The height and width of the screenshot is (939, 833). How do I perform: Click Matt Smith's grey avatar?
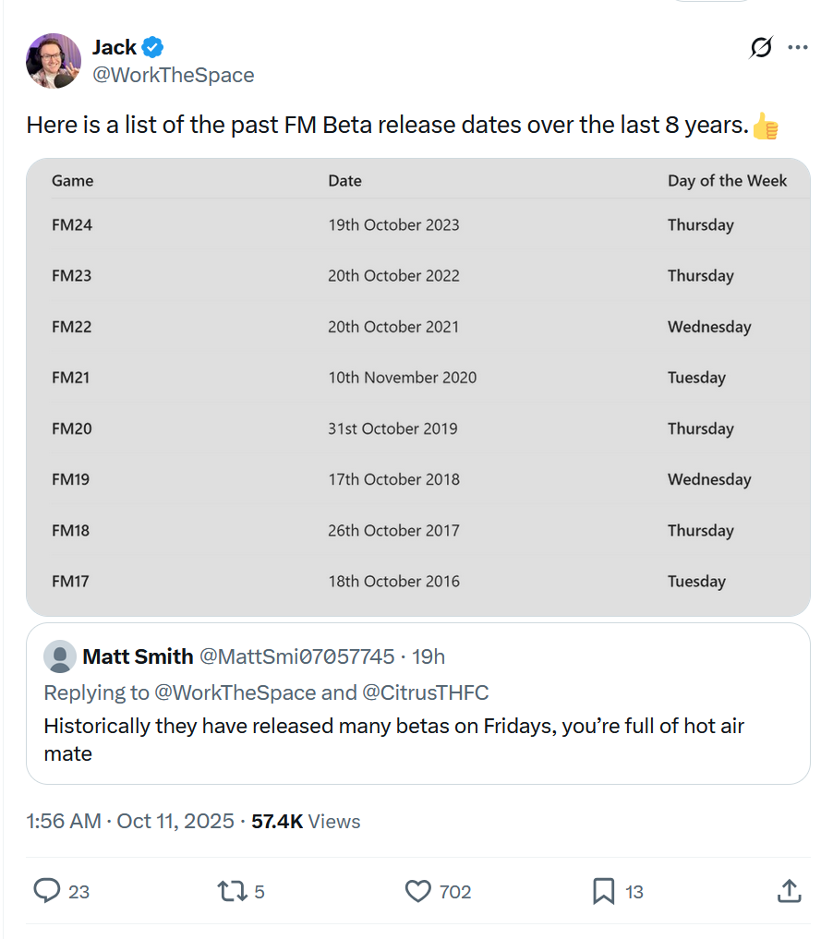click(x=60, y=656)
